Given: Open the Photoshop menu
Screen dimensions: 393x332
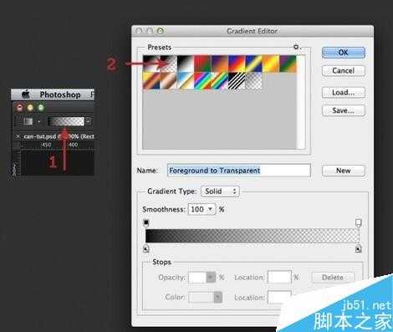Looking at the screenshot, I should point(60,94).
